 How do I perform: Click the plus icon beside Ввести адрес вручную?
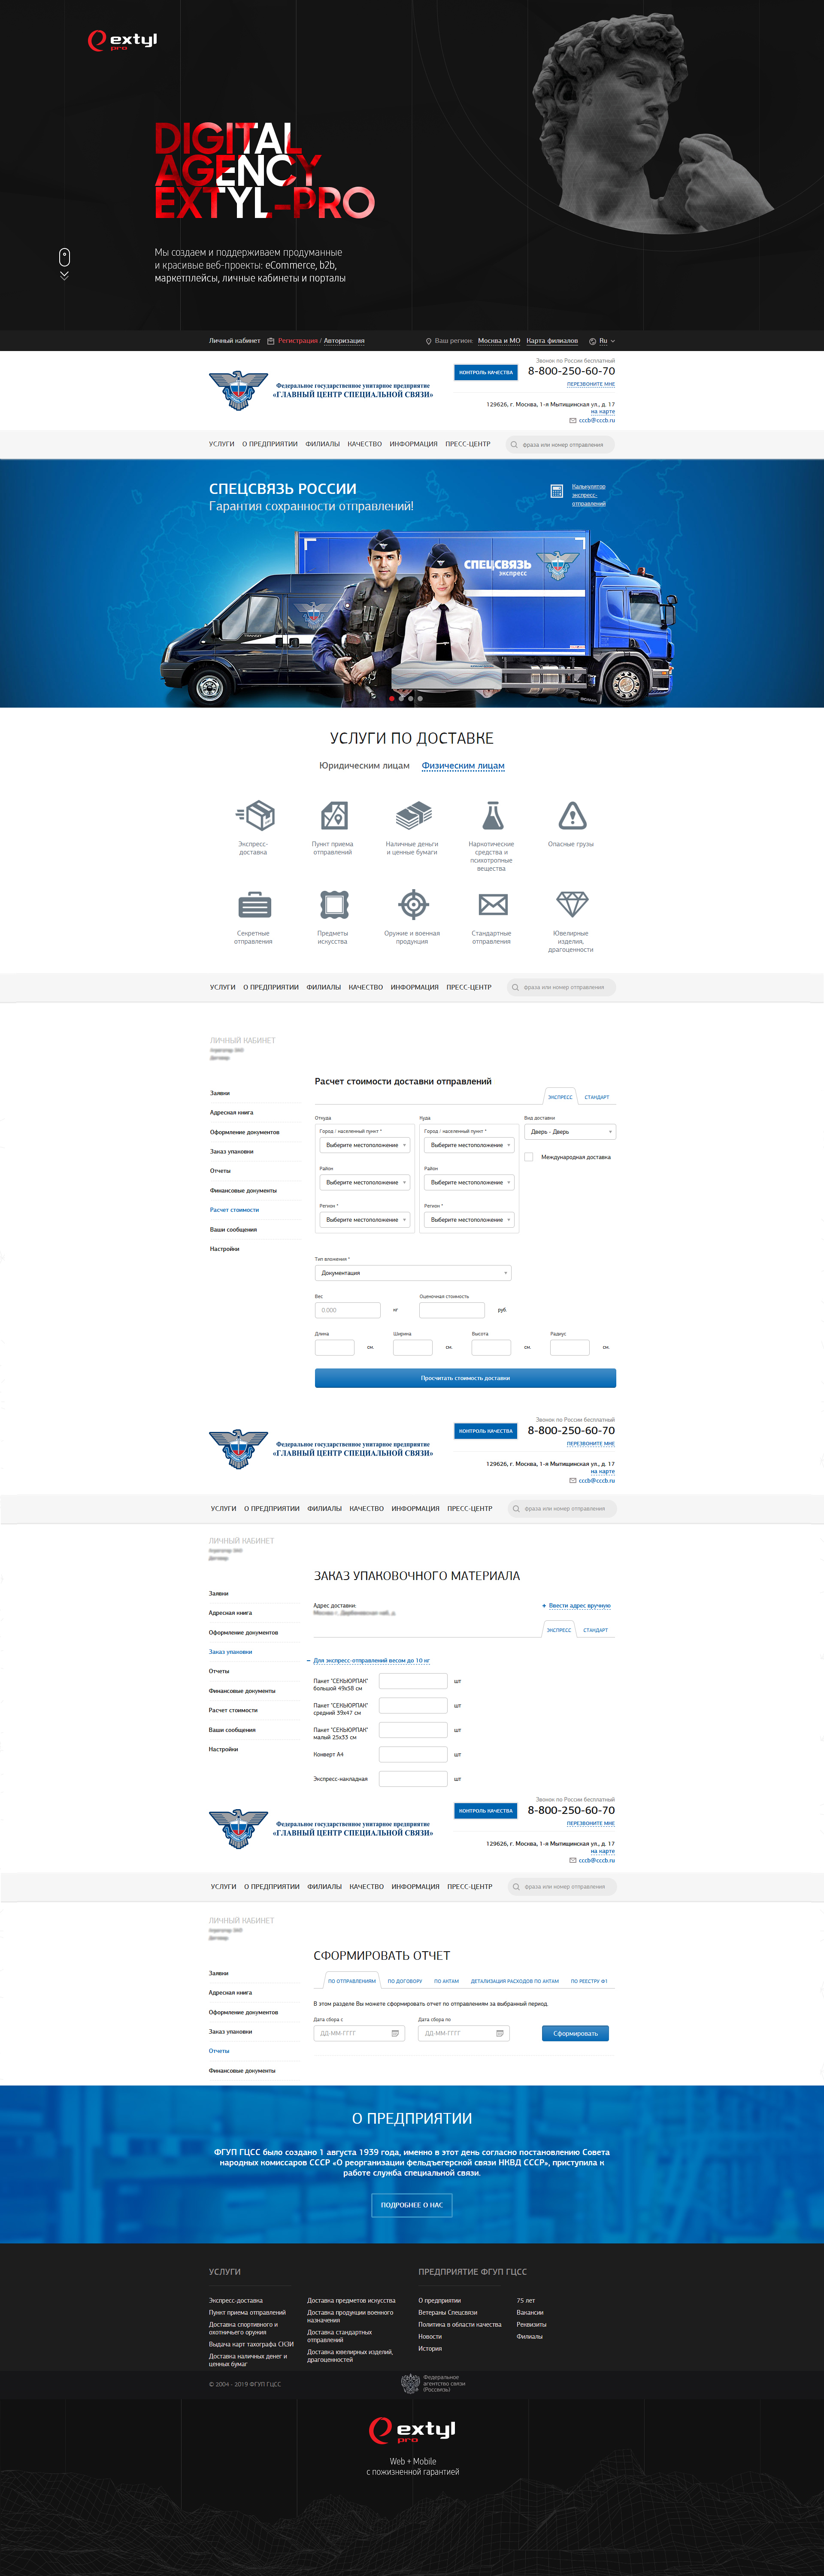544,1606
